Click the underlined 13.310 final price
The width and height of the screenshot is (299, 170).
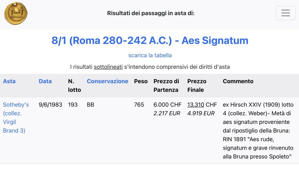pos(196,105)
